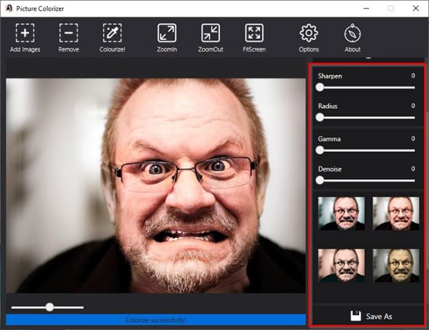429x330 pixels.
Task: Click the Save As button
Action: coord(370,316)
